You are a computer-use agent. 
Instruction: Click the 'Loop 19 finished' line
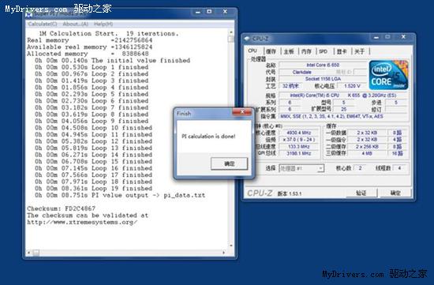pyautogui.click(x=94, y=189)
